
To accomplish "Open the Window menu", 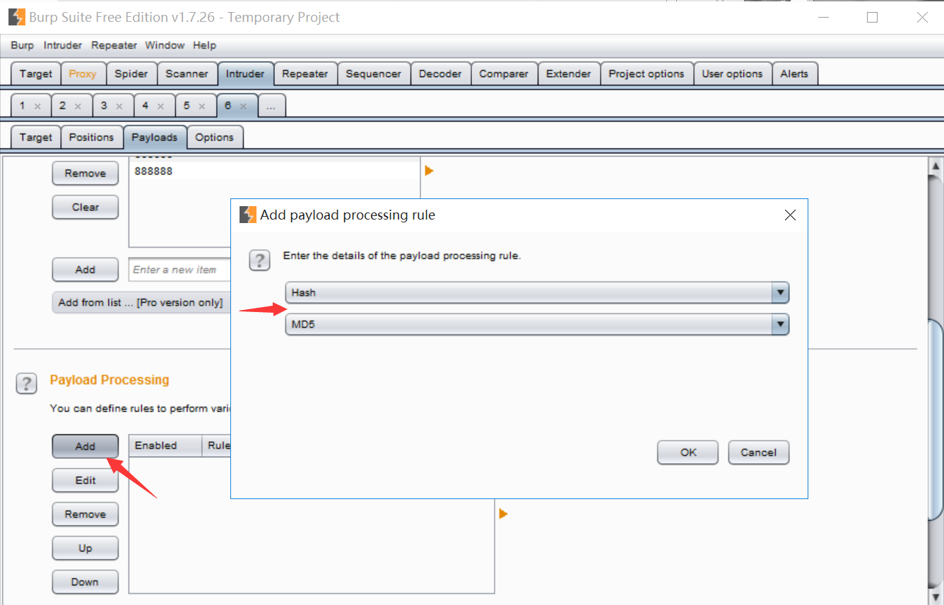I will (165, 45).
